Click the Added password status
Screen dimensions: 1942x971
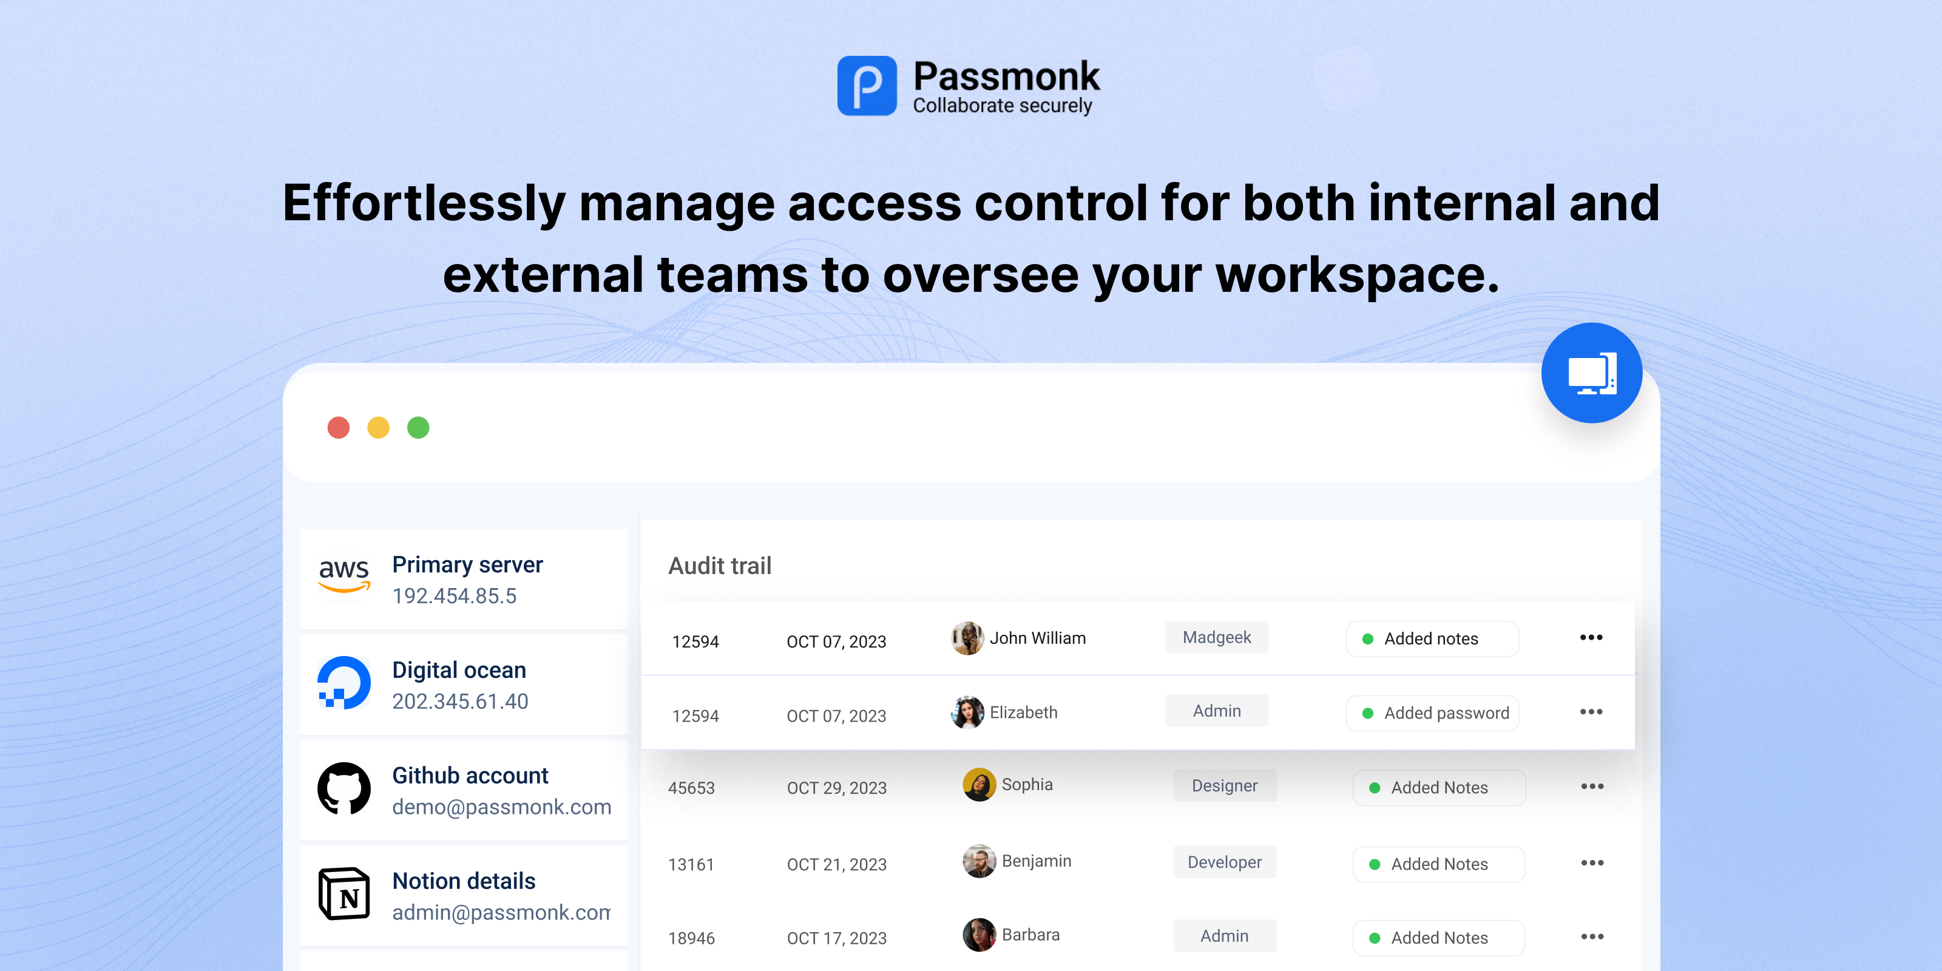(x=1432, y=713)
